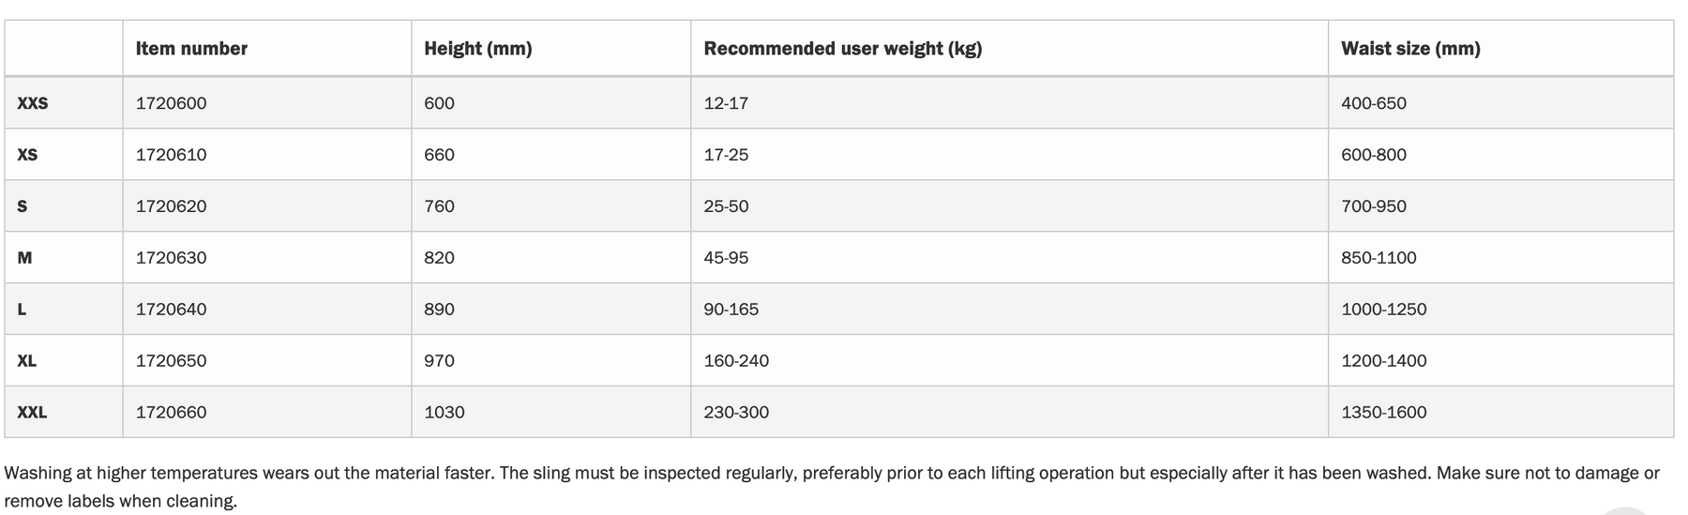Click the 45-95 user weight cell

(727, 258)
